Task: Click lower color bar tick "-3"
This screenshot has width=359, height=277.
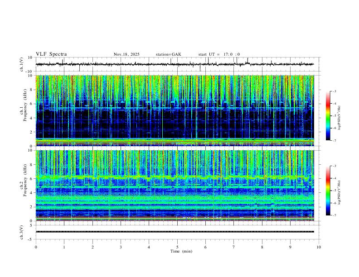Action: click(334, 166)
